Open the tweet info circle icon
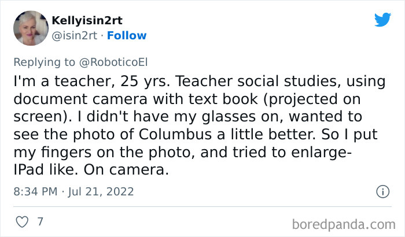Screen dimensions: 405x237 (x=382, y=191)
